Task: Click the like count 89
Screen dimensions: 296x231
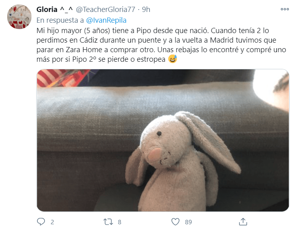Action: point(189,222)
